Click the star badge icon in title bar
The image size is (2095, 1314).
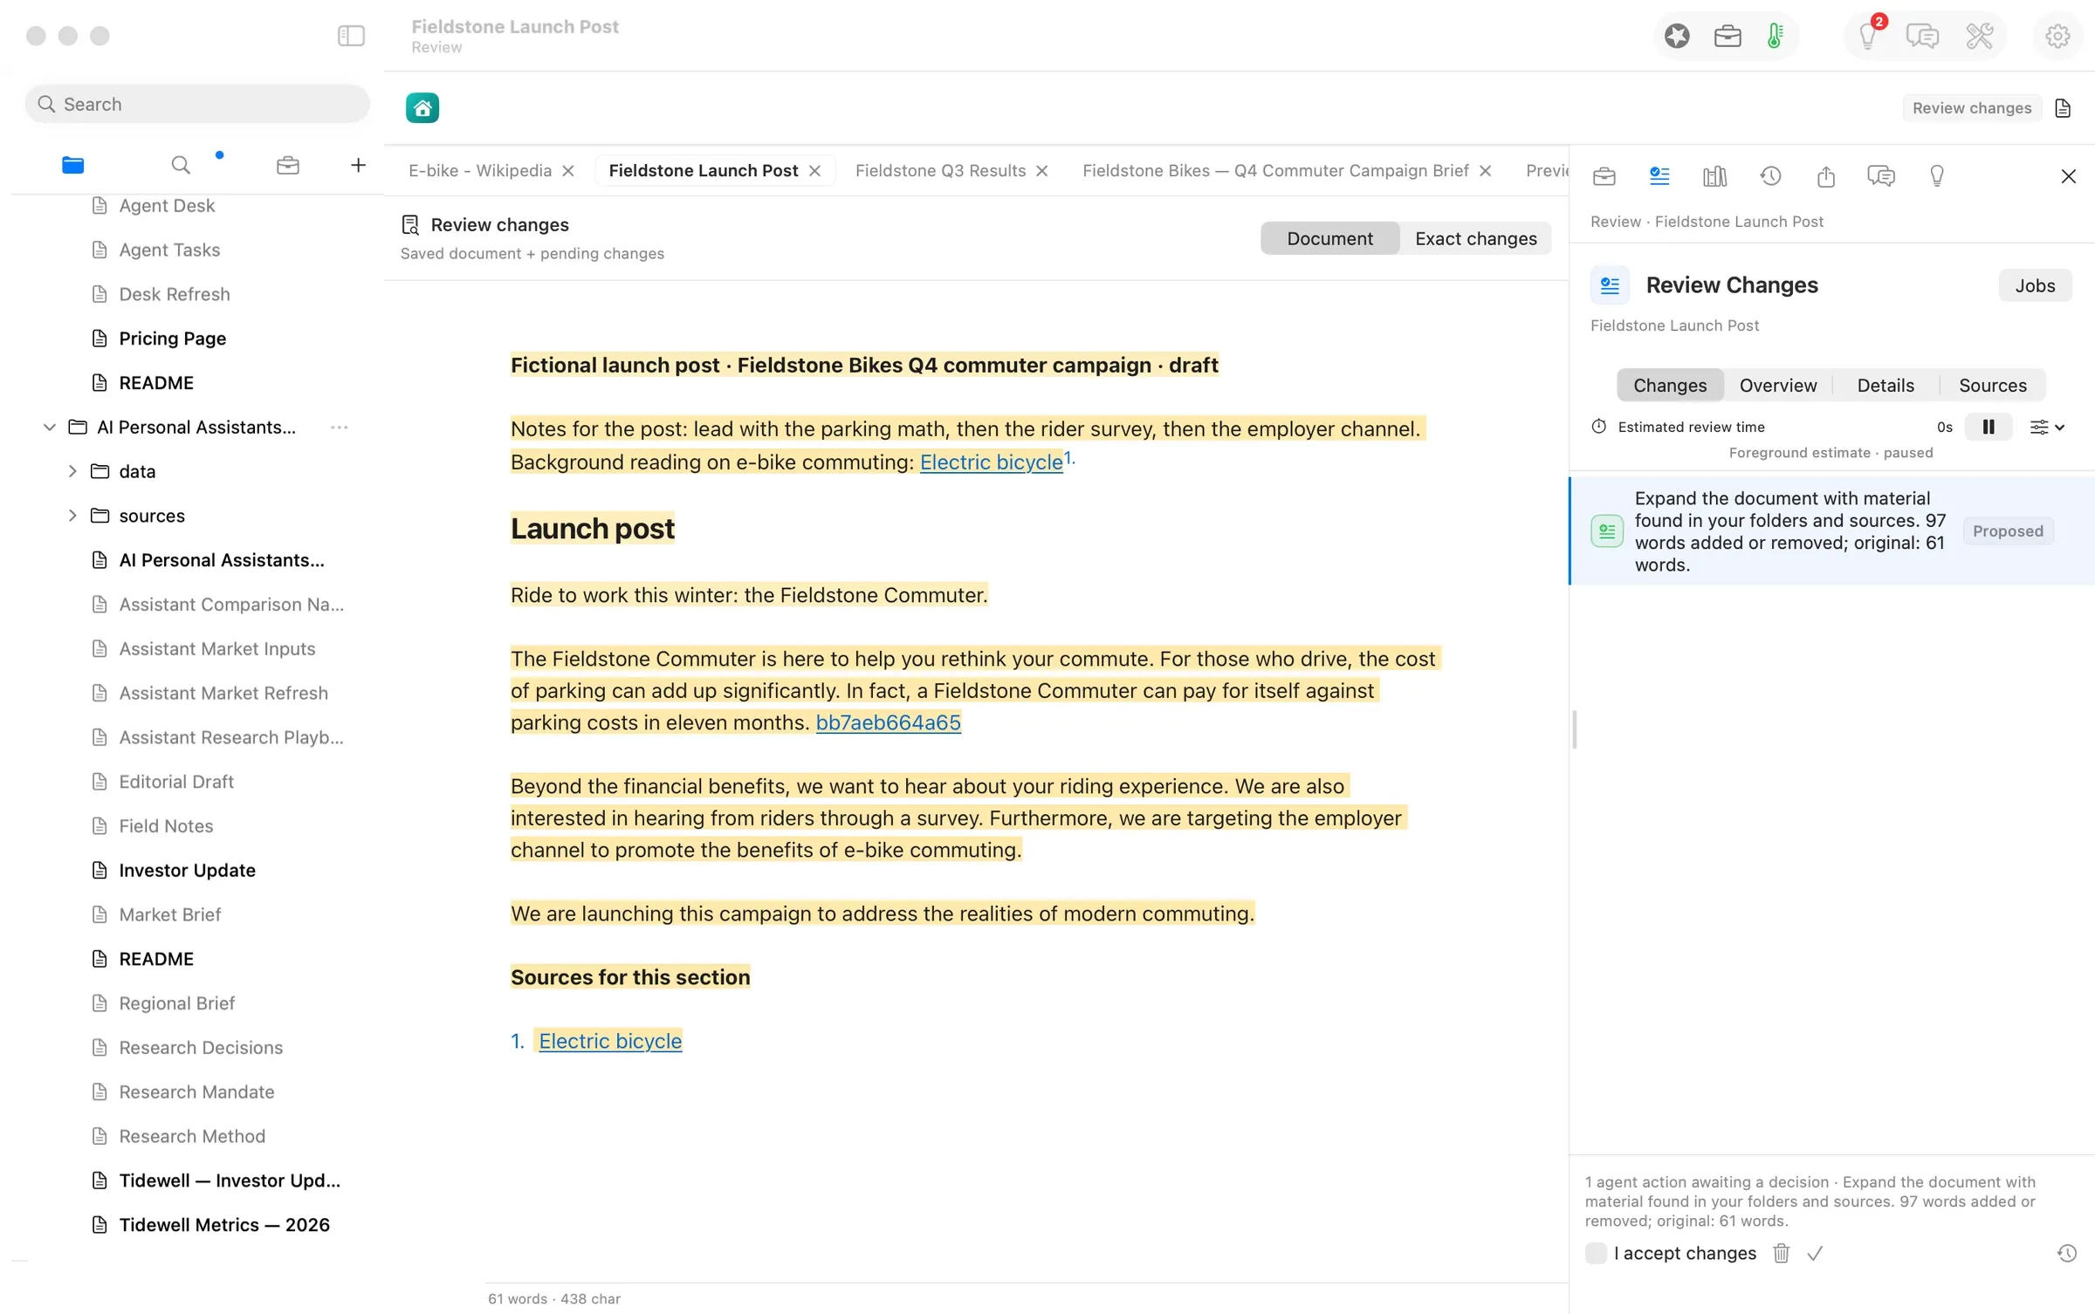pyautogui.click(x=1677, y=36)
